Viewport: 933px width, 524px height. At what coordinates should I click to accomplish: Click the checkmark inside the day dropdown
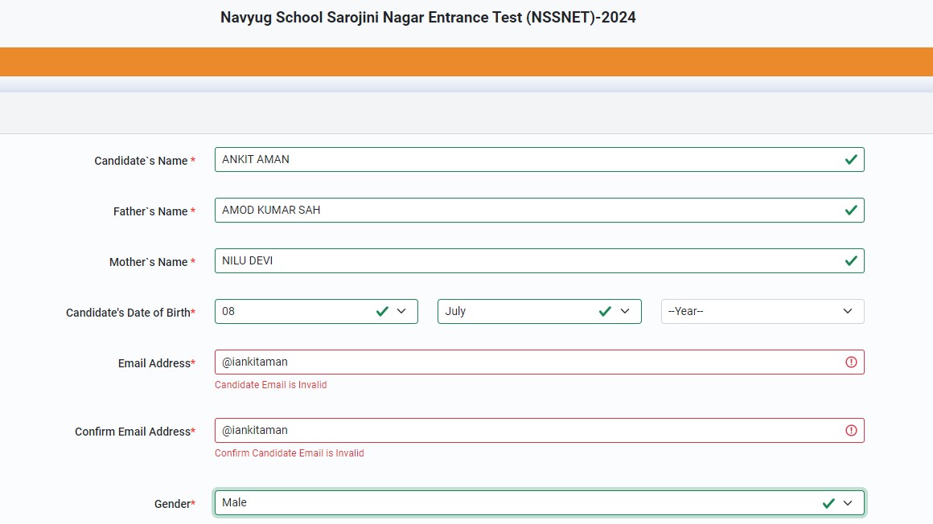click(382, 311)
